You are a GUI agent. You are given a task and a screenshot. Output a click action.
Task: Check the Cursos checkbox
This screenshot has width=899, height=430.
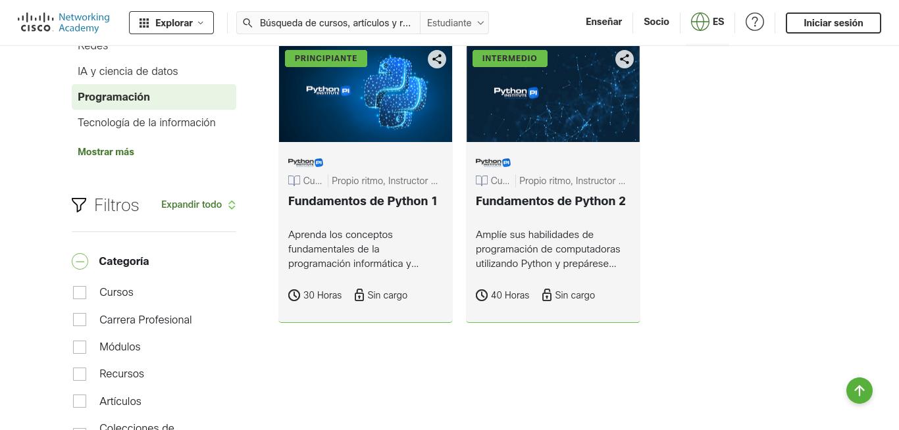[x=80, y=293]
